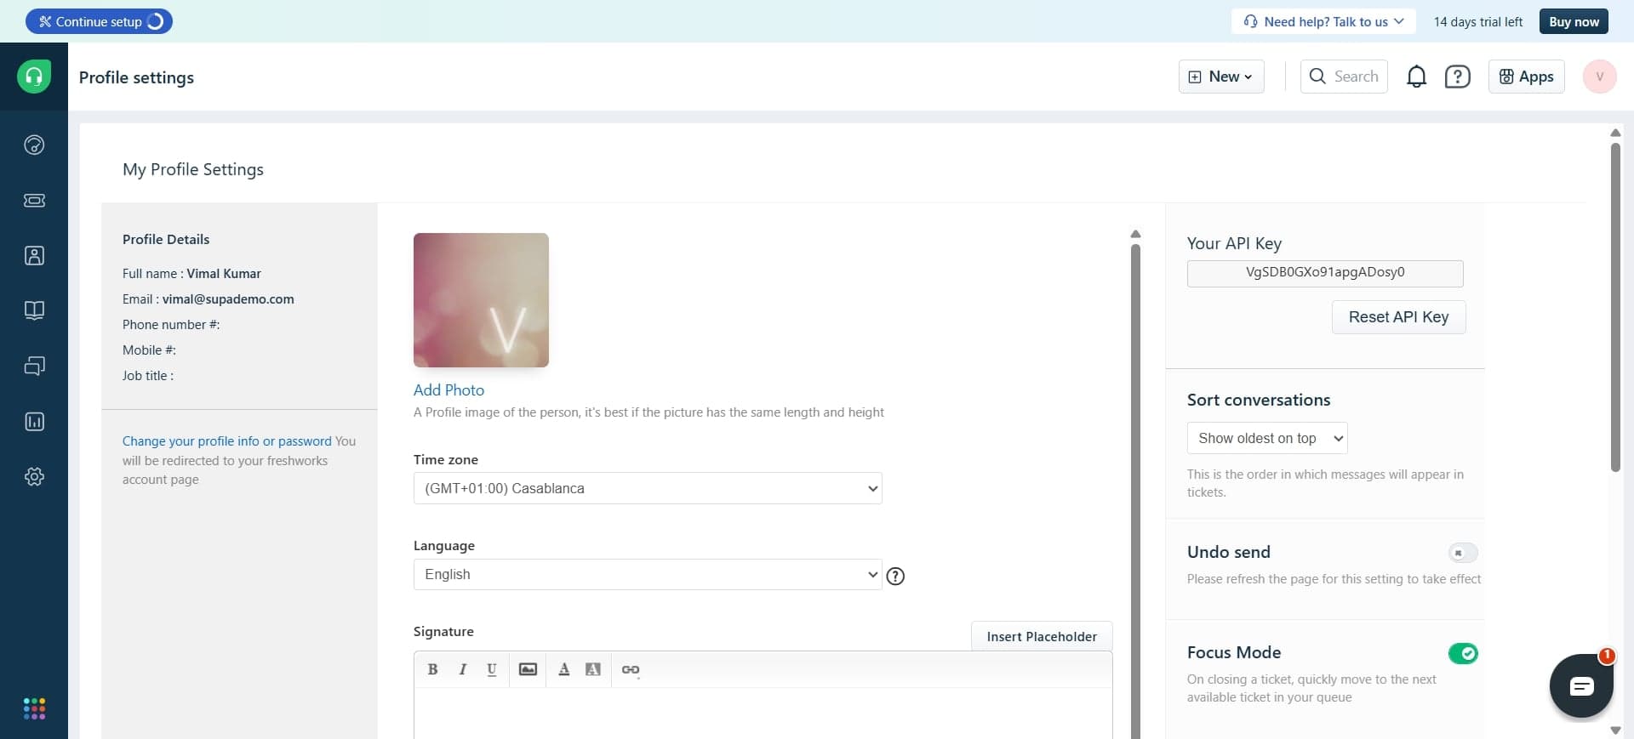Click the email vimal@supademo.com

228,299
